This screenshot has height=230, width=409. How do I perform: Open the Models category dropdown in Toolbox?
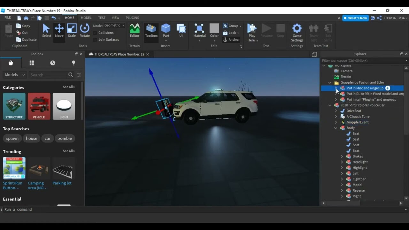[15, 75]
